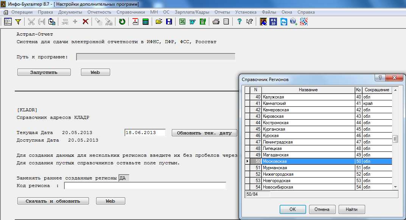Click the globe web icon
Viewport: 406px width, 220px height.
click(293, 22)
